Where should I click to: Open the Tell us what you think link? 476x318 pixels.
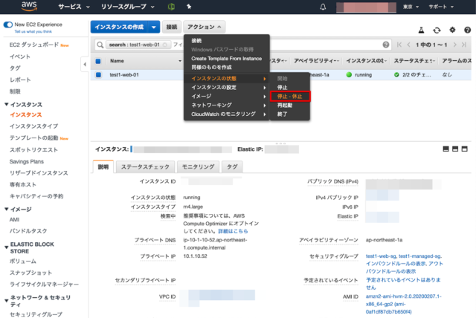(x=33, y=31)
